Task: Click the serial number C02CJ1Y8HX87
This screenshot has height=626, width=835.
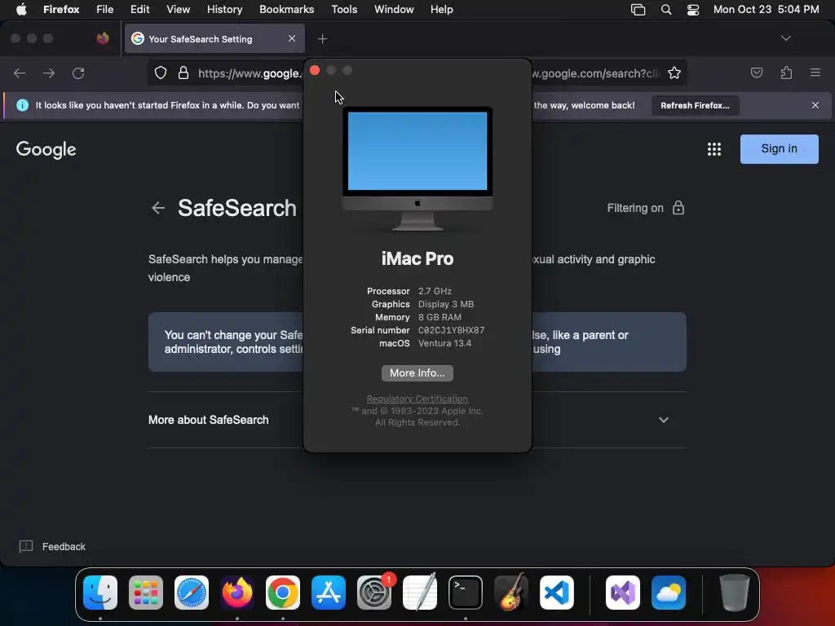Action: (x=451, y=330)
